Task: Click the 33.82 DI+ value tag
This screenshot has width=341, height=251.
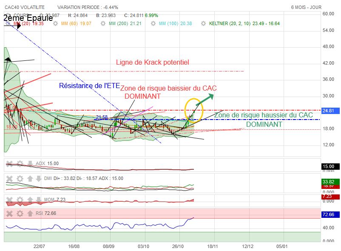Action: (330, 182)
